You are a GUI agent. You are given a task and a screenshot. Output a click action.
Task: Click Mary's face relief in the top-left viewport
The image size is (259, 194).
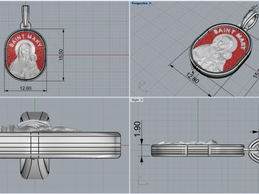pyautogui.click(x=24, y=52)
